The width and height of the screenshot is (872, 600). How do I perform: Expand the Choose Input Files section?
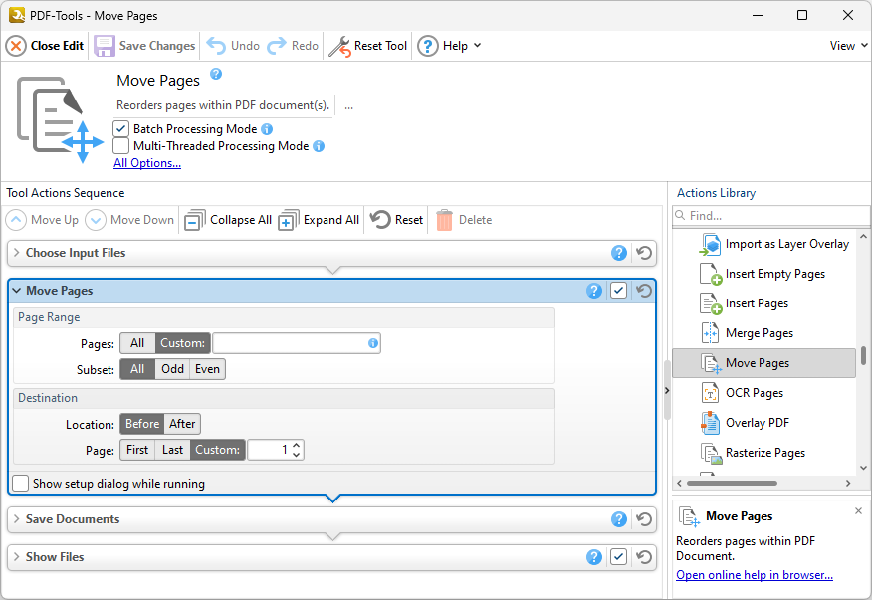[x=17, y=253]
